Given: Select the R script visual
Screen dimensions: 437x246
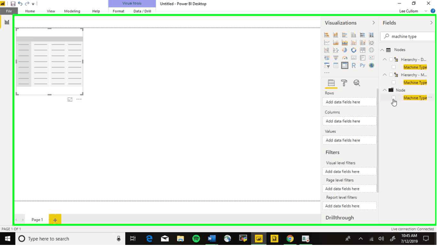Looking at the screenshot, I should point(353,65).
